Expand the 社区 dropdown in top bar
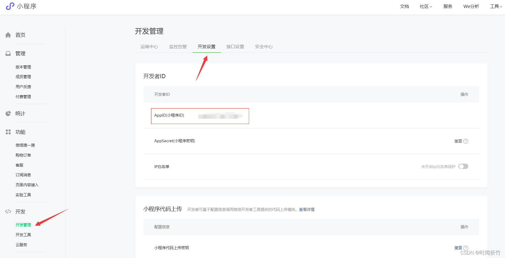Viewport: 505px width, 258px height. tap(426, 6)
